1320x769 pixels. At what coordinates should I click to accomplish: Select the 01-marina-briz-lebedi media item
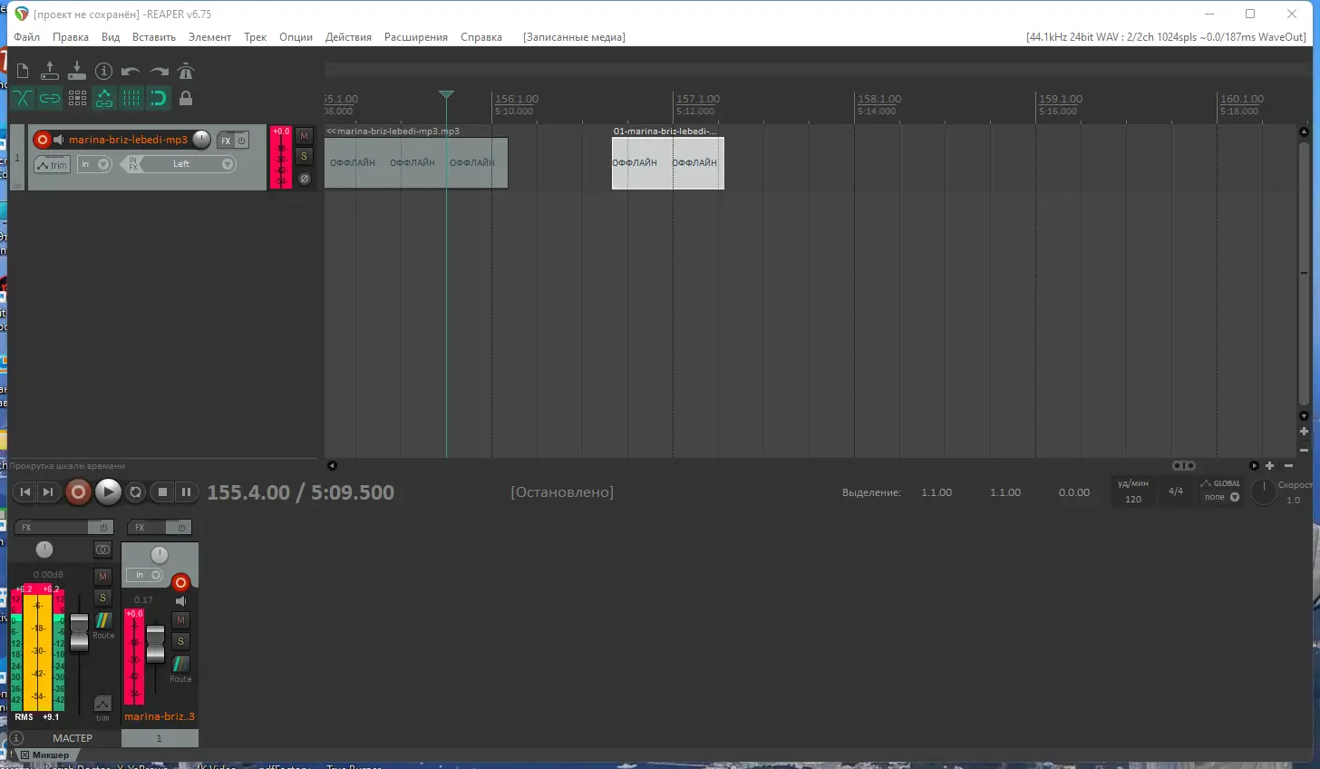(667, 163)
